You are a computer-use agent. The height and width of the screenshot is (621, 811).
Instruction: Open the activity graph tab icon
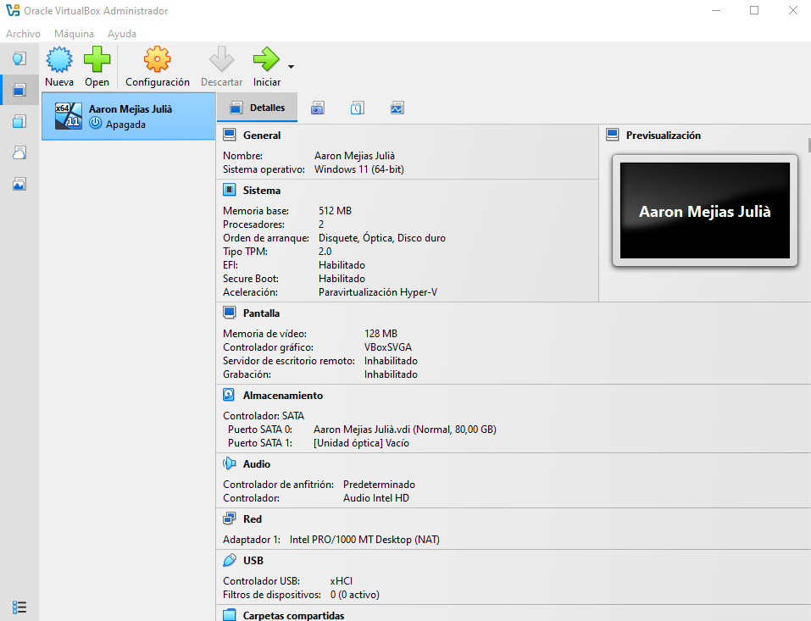[397, 108]
